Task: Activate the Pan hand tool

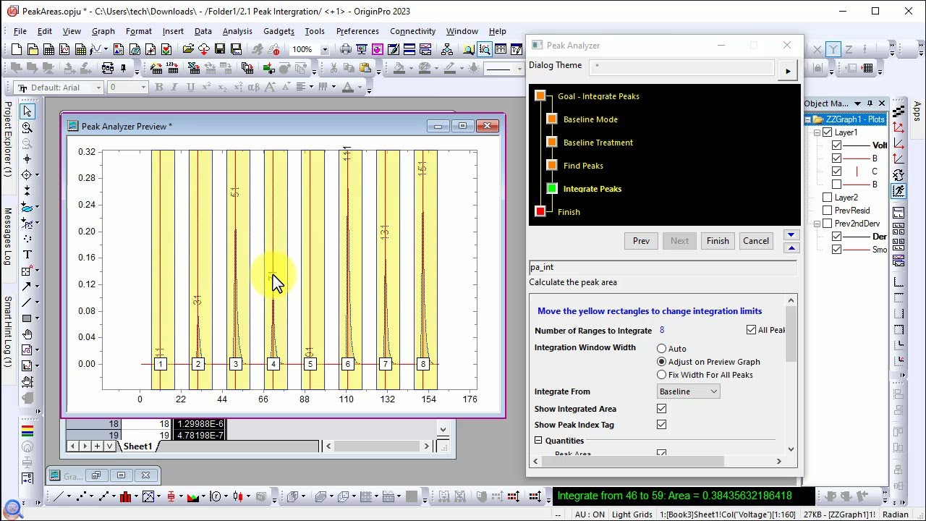Action: (x=27, y=334)
